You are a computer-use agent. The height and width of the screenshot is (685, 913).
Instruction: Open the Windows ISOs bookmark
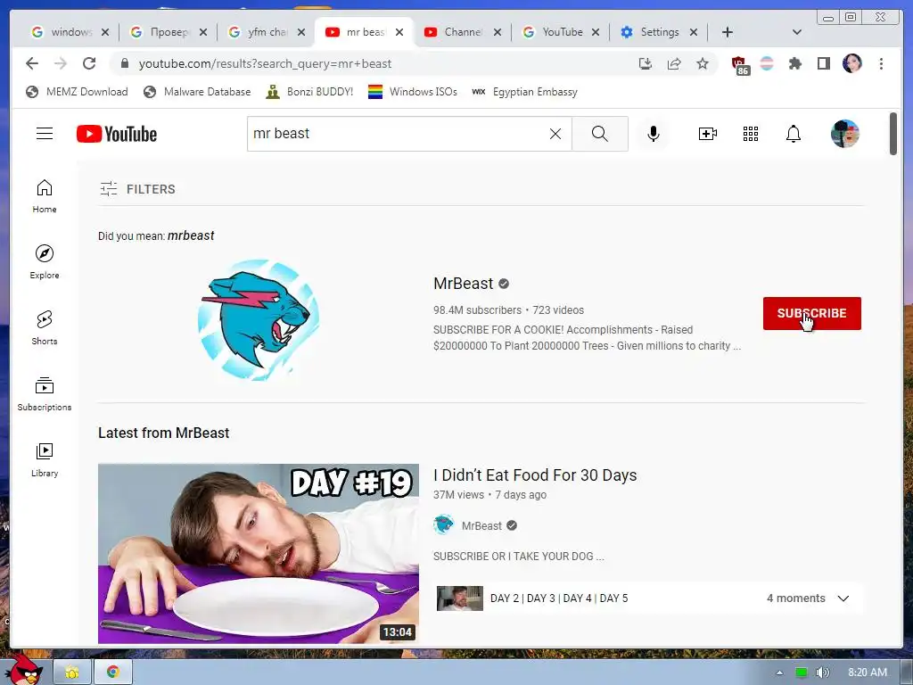point(413,92)
